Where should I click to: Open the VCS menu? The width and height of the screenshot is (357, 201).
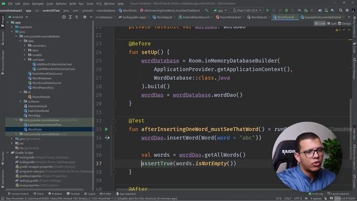click(x=99, y=4)
